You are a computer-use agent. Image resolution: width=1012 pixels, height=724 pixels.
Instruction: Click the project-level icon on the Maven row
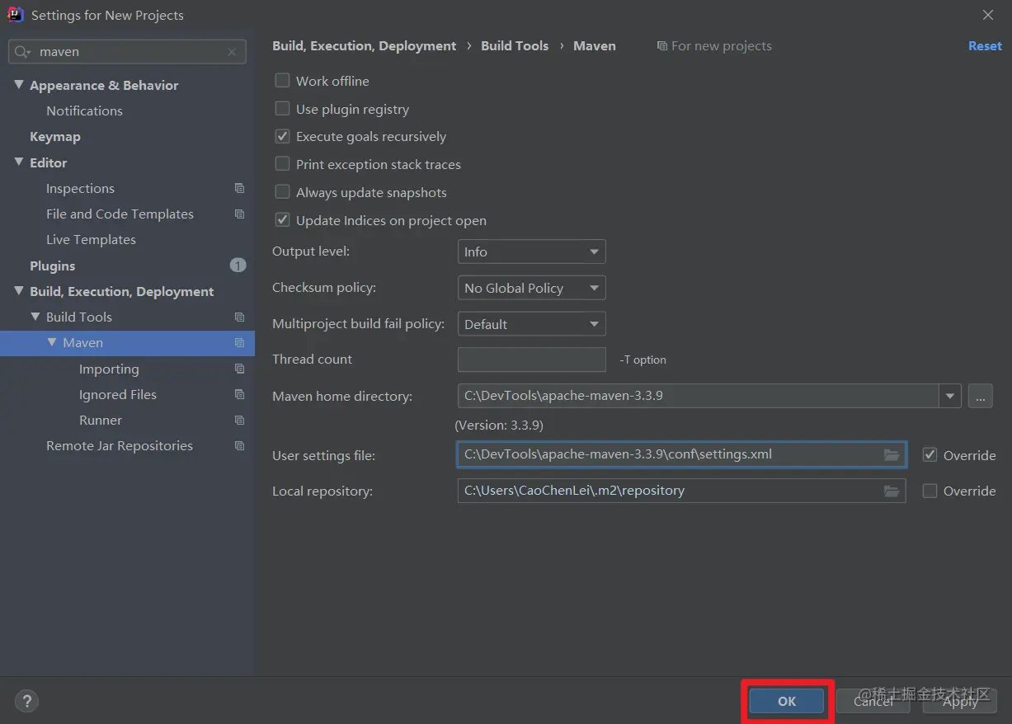tap(239, 342)
